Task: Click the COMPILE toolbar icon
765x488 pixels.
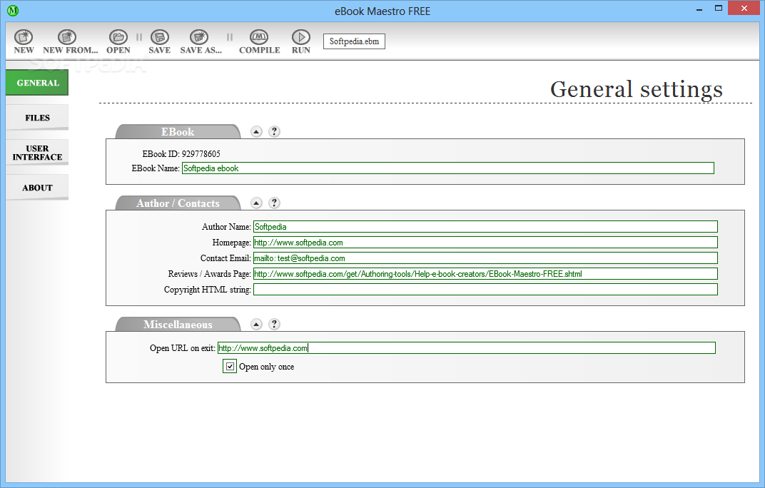Action: click(x=259, y=37)
